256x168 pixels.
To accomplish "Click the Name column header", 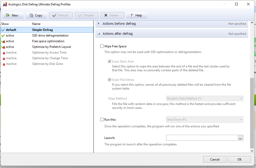I will click(x=62, y=24).
